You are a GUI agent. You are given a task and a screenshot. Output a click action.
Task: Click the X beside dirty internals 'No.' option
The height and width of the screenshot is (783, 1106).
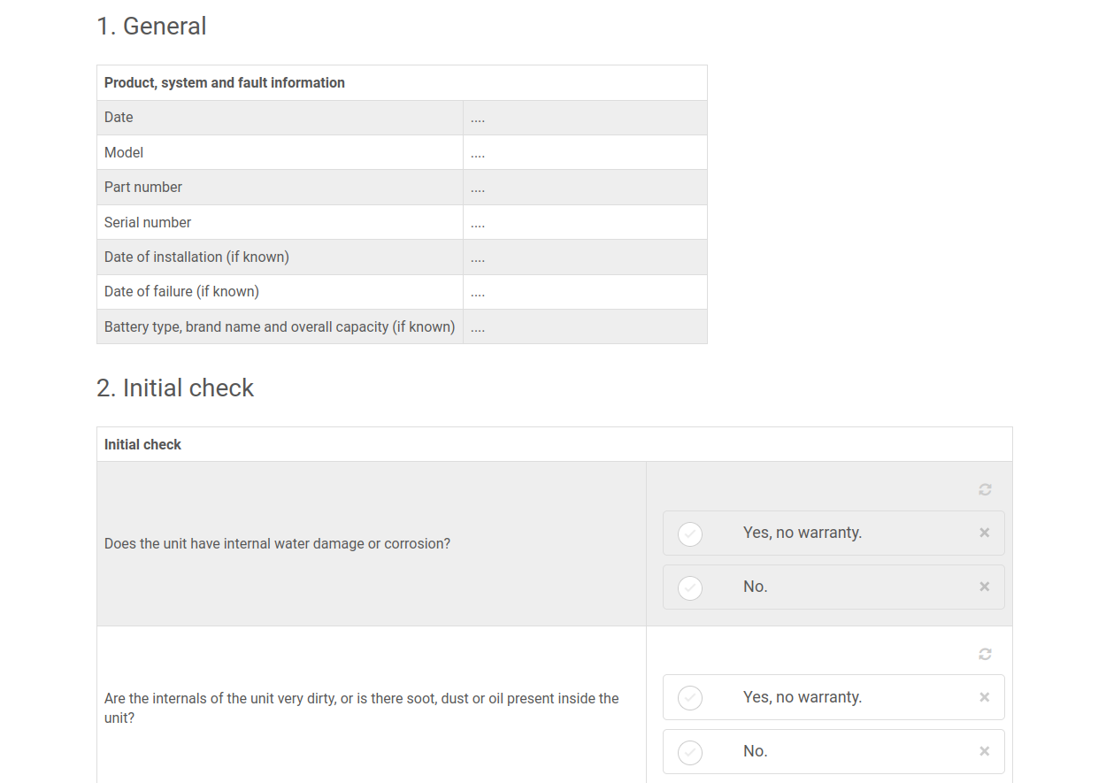985,751
